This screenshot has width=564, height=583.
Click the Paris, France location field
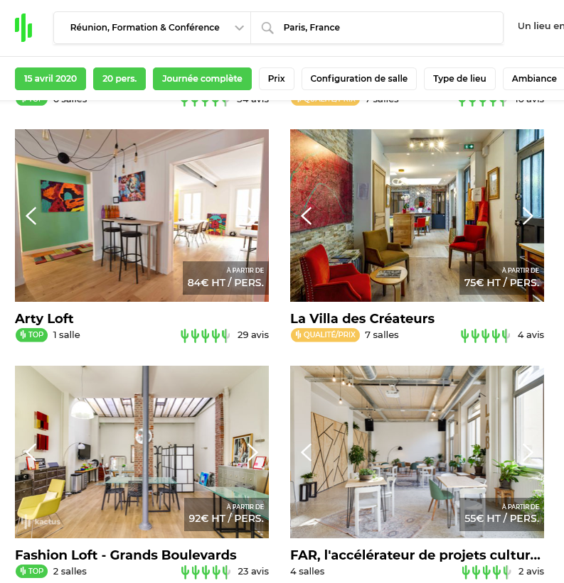377,28
